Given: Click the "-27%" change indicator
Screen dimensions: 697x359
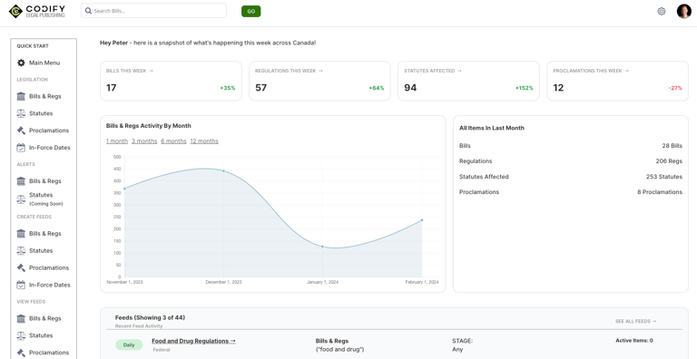Looking at the screenshot, I should coord(675,88).
